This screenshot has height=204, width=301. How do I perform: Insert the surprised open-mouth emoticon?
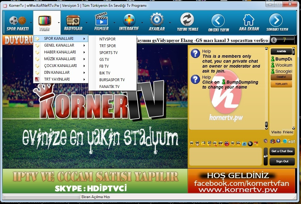[209, 144]
